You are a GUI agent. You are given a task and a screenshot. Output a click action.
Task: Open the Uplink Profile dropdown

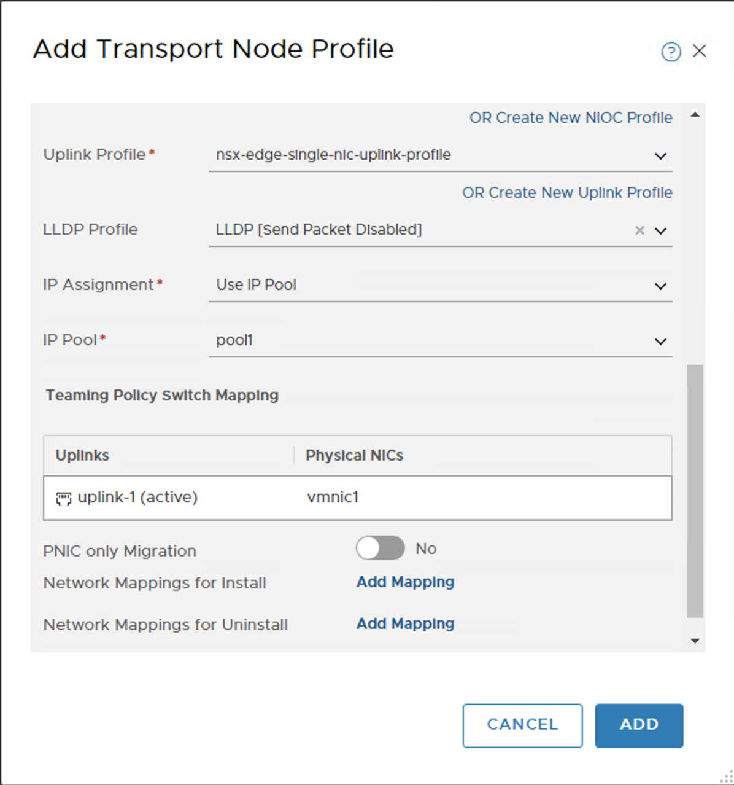660,155
